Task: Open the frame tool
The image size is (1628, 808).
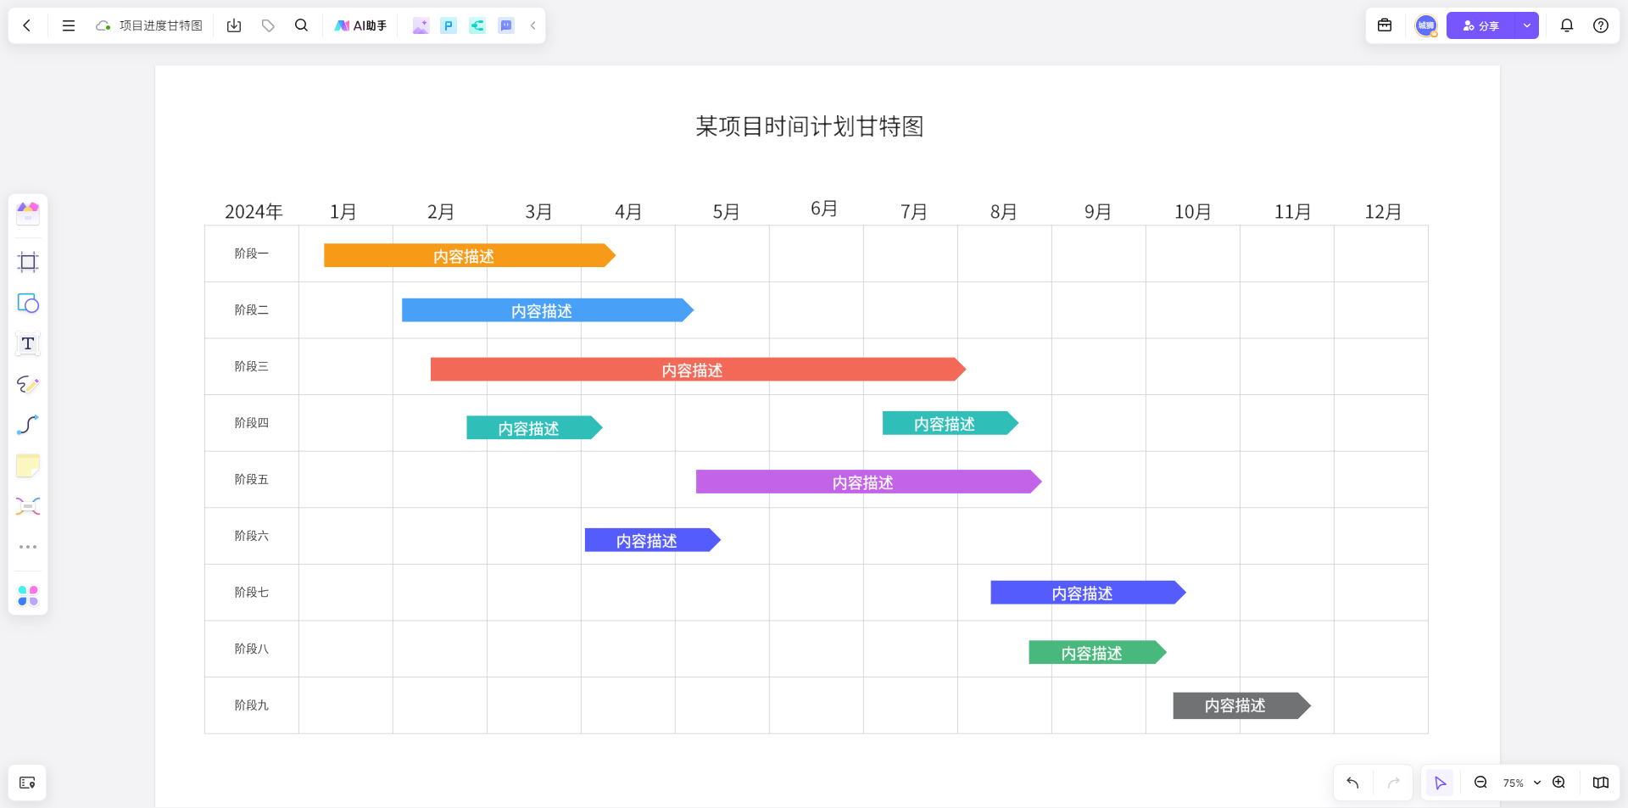Action: pyautogui.click(x=28, y=262)
